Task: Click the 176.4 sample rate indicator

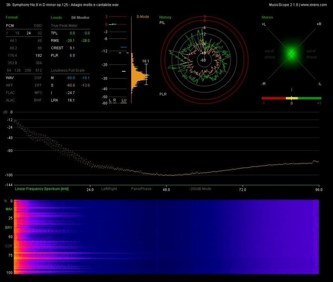Action: pos(12,55)
